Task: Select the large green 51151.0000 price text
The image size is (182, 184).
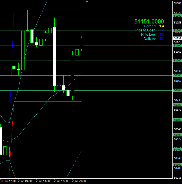Action: pyautogui.click(x=149, y=22)
